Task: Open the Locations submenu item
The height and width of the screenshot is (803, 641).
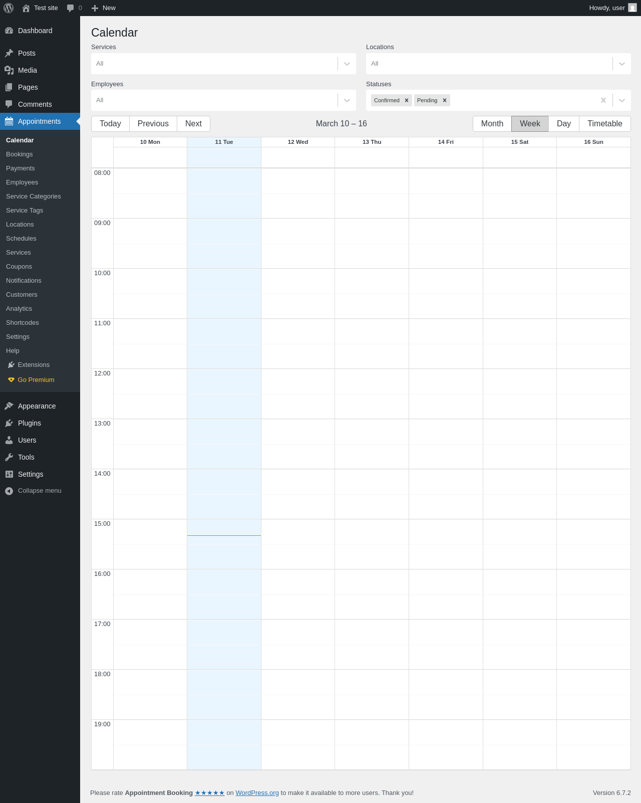Action: coord(40,225)
